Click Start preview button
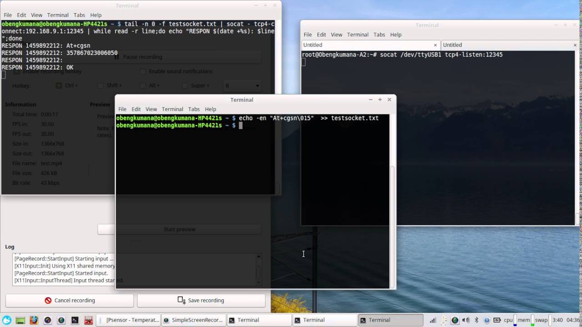This screenshot has width=582, height=327. point(180,229)
